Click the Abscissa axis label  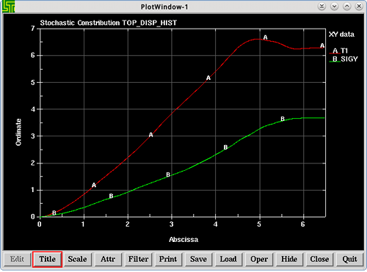click(183, 240)
